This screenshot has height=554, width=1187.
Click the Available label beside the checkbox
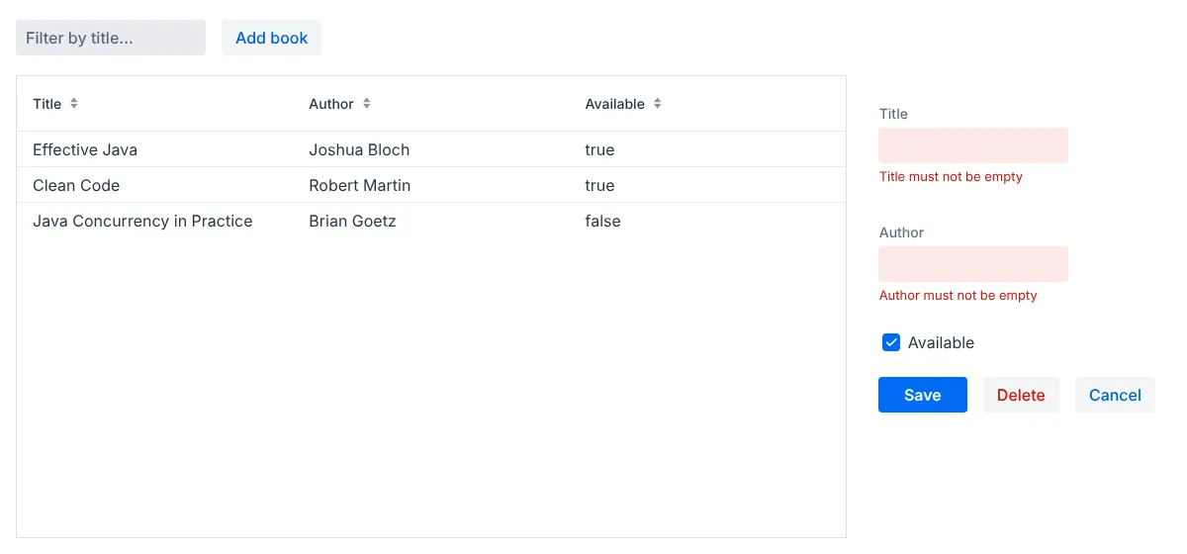(x=941, y=342)
